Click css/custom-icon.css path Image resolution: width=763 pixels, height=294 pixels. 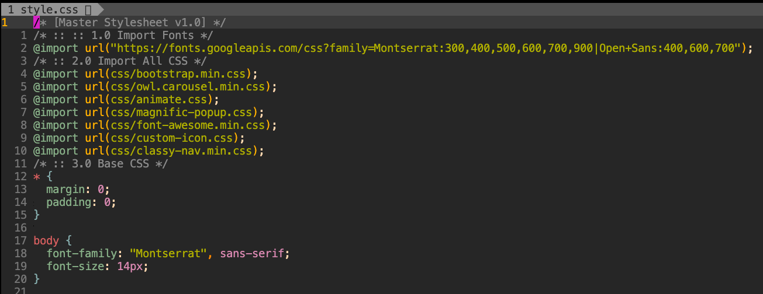[171, 138]
